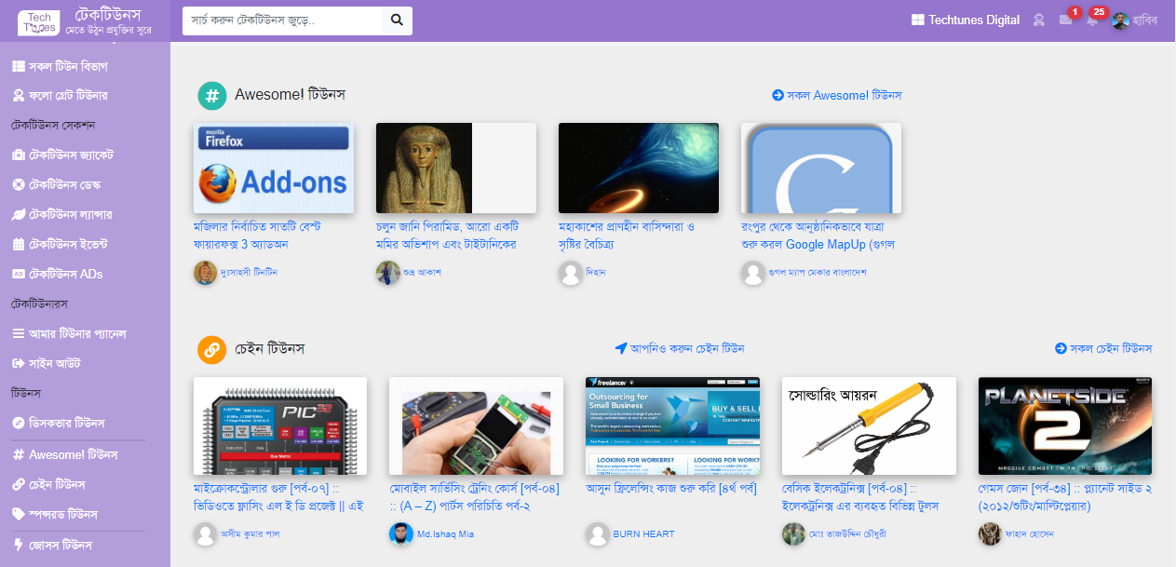The width and height of the screenshot is (1176, 567).
Task: Open the freelancer website thumbnail
Action: click(673, 426)
